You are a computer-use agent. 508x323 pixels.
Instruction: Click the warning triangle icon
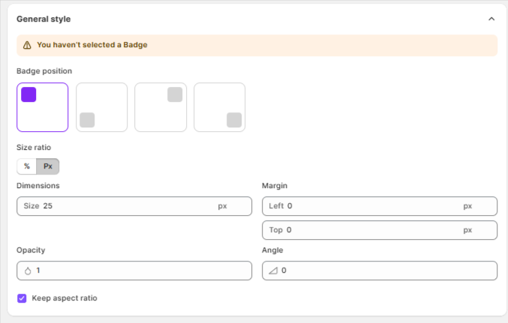27,45
